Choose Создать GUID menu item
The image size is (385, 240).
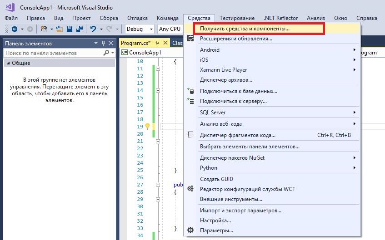(272, 179)
